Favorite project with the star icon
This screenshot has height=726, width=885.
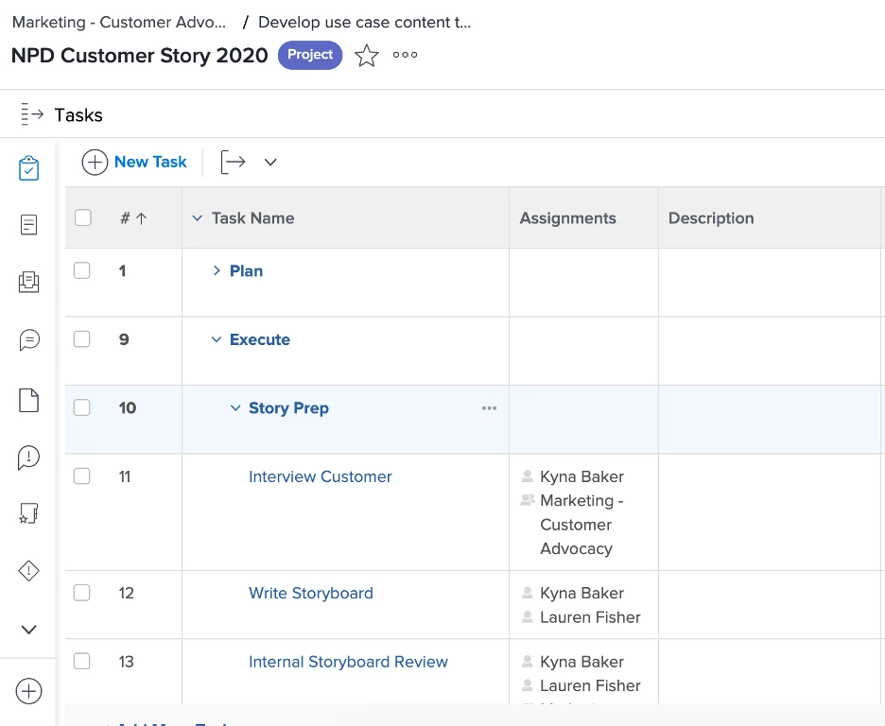click(366, 56)
